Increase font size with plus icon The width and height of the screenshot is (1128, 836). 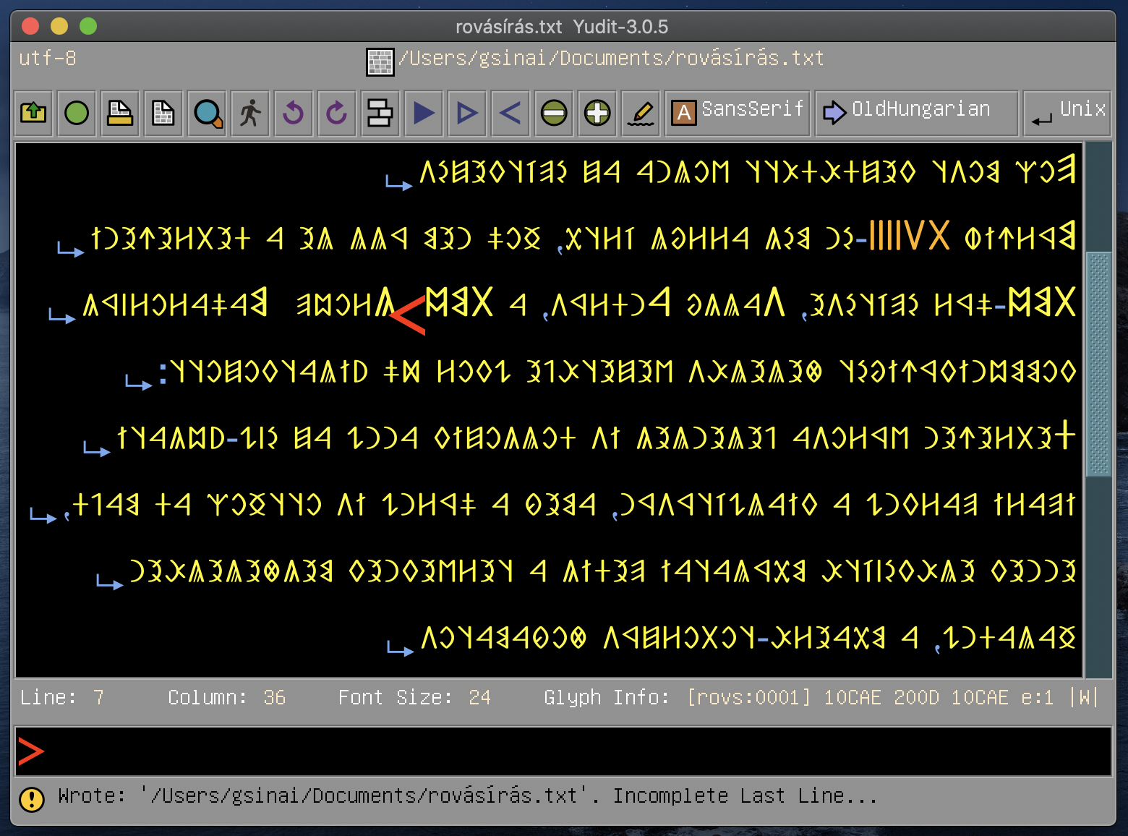tap(597, 113)
